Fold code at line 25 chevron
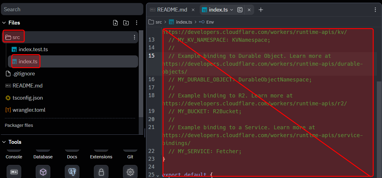The height and width of the screenshot is (178, 382). coord(157,175)
